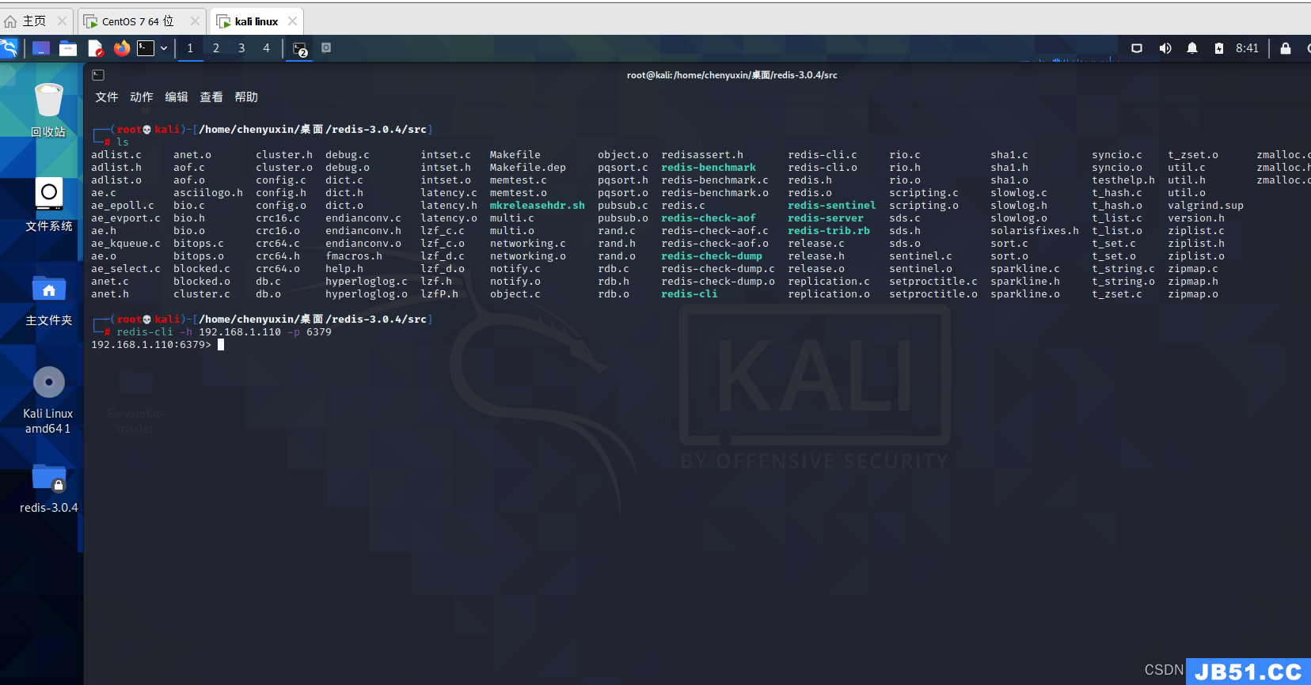Open the 文件系统 desktop icon
Screen dimensions: 1311x685
click(48, 204)
